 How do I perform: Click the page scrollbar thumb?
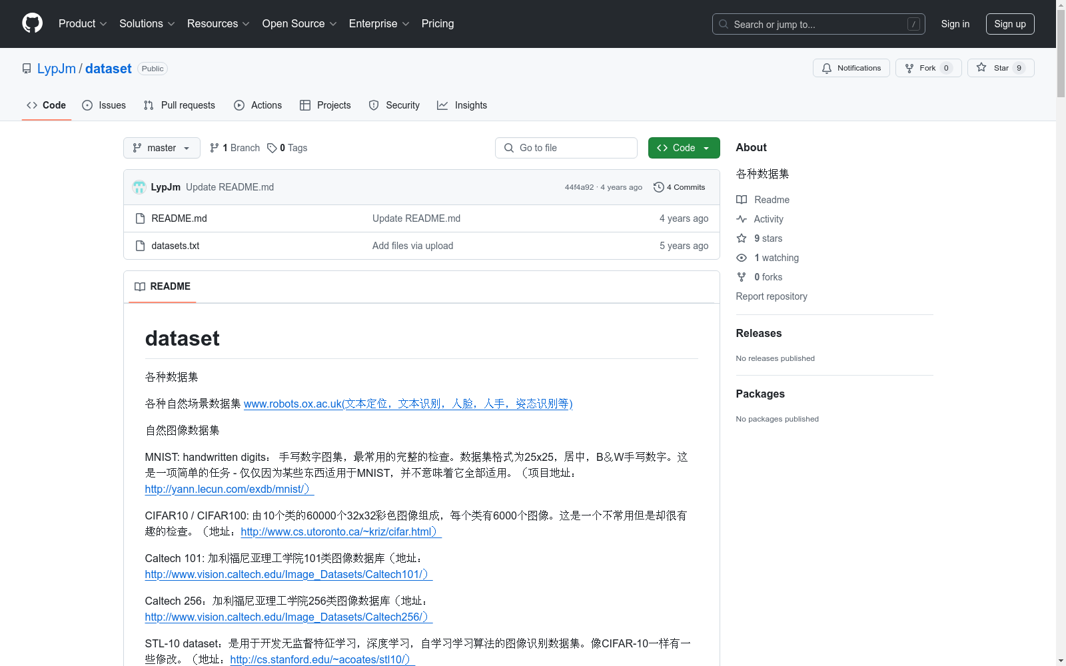[x=1061, y=55]
